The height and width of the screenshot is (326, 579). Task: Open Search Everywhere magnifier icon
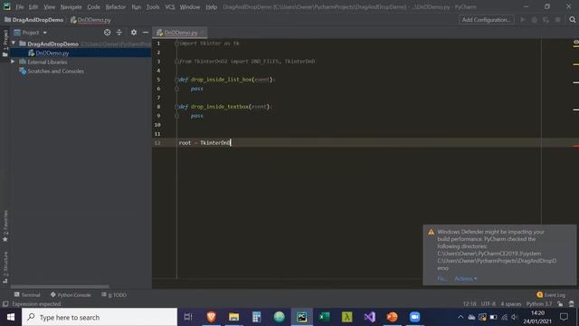(x=573, y=20)
